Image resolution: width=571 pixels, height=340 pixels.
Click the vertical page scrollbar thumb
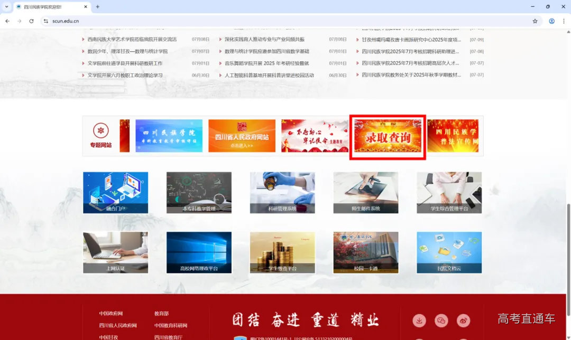point(568,248)
